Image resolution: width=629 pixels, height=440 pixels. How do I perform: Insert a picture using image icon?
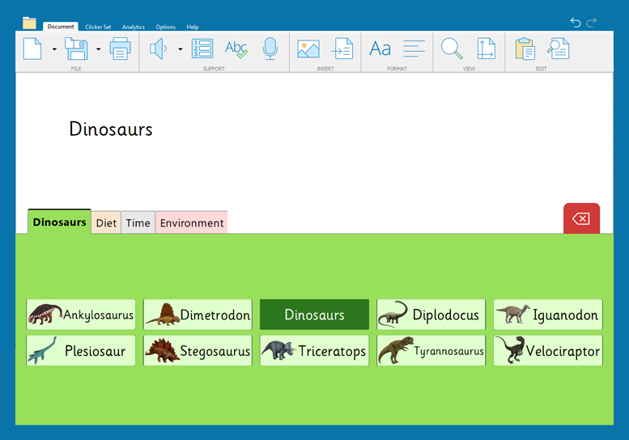coord(308,49)
